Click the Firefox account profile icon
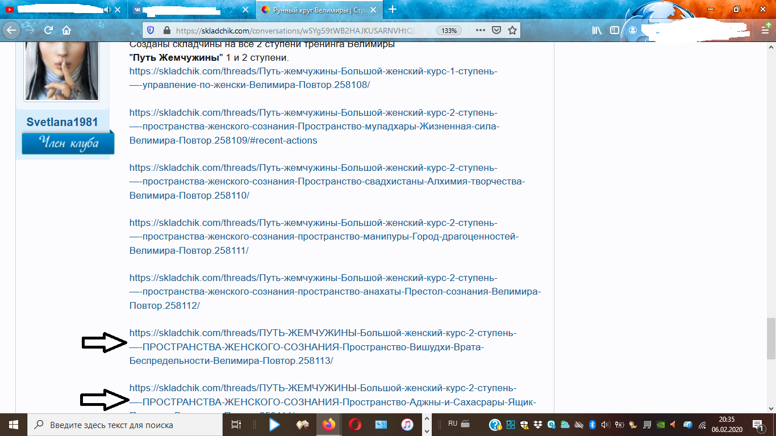The width and height of the screenshot is (776, 436). (x=632, y=30)
